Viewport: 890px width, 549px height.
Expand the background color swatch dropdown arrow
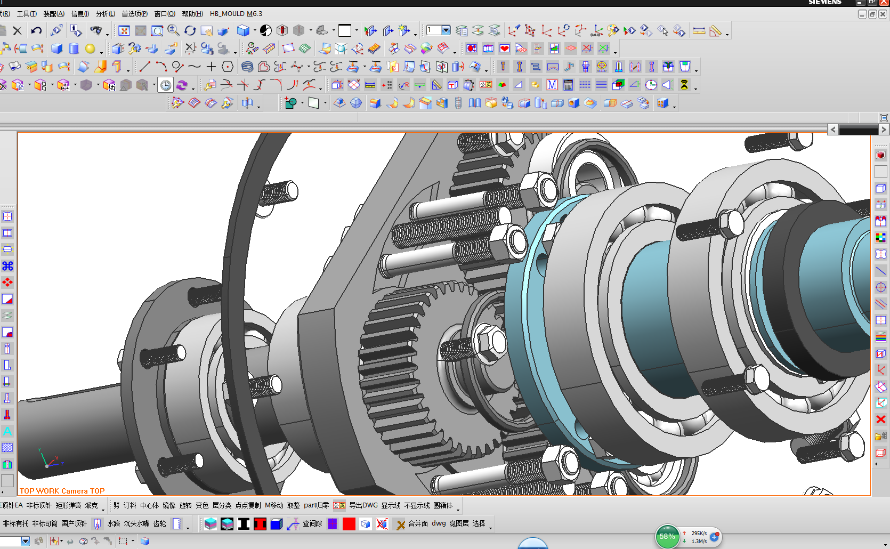(x=357, y=30)
